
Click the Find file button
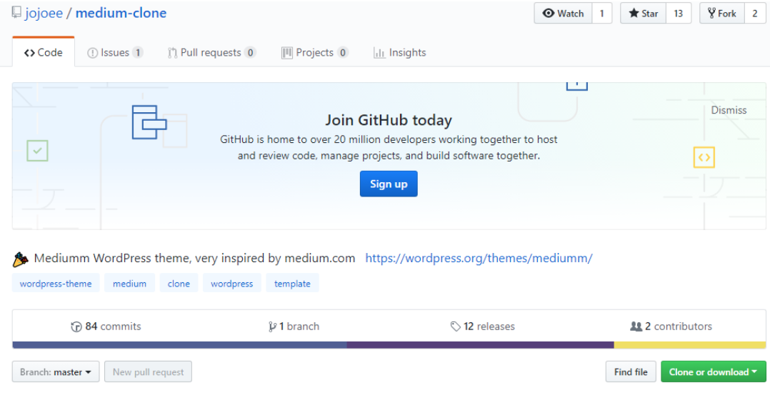tap(631, 372)
